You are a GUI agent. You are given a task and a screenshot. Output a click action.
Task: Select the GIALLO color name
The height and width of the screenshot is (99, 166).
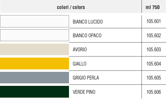click(x=80, y=64)
